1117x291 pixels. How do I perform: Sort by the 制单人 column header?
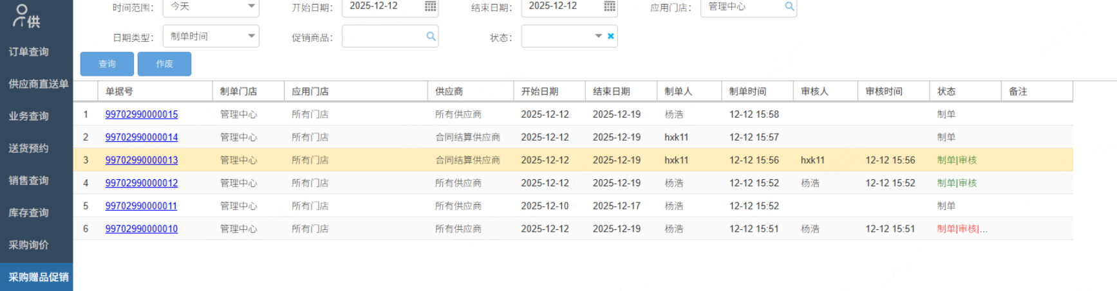[690, 91]
